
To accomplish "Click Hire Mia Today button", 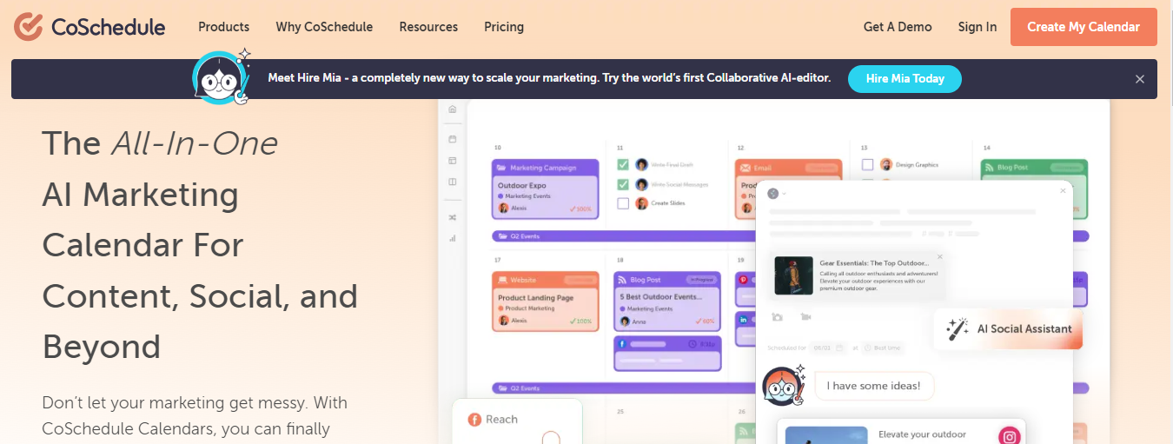I will pos(905,78).
